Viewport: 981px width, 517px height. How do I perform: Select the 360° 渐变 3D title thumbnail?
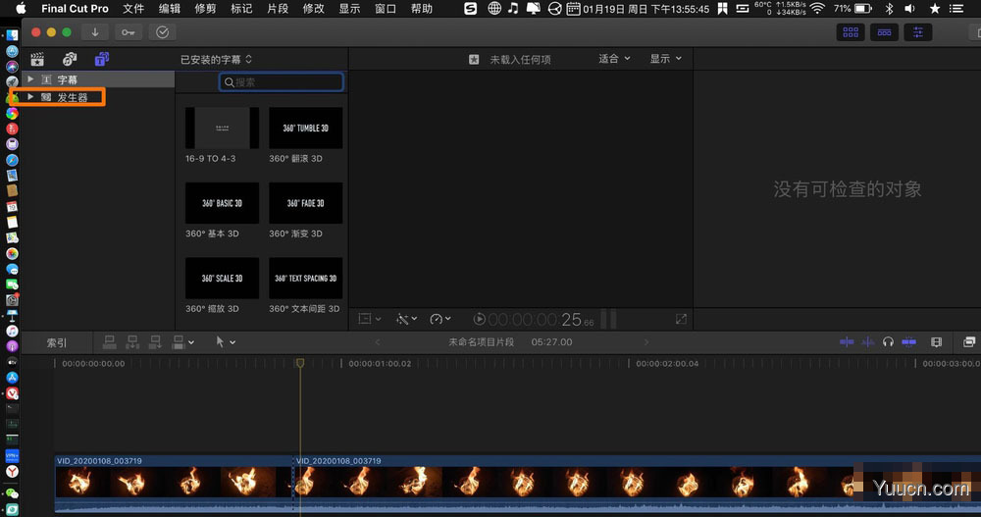click(306, 203)
